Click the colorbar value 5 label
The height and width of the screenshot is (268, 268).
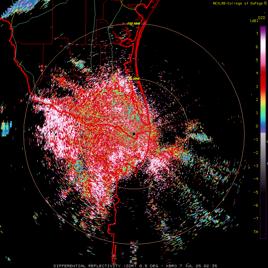[257, 60]
